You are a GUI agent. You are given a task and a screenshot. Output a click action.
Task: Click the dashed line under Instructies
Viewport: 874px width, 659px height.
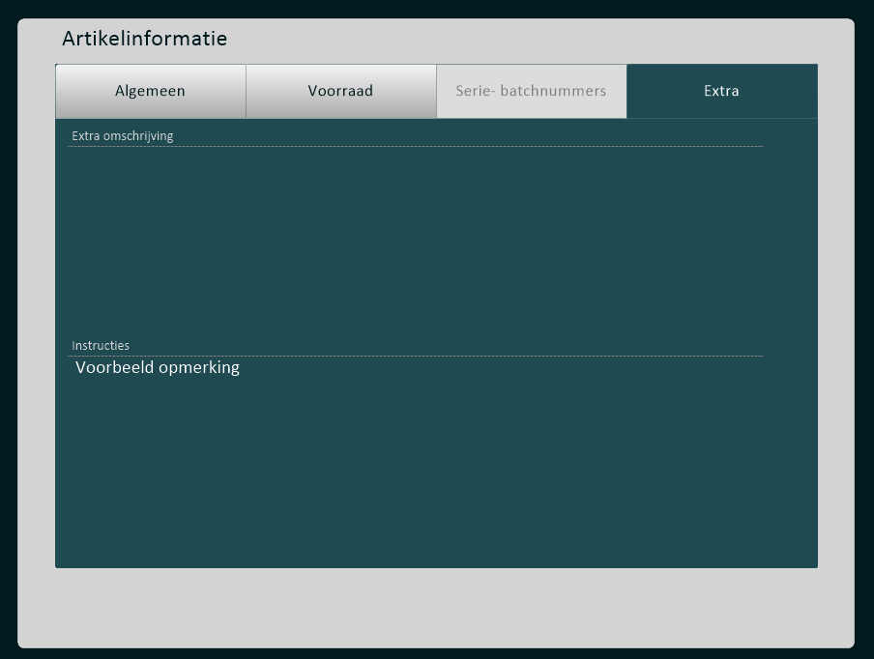pos(416,357)
